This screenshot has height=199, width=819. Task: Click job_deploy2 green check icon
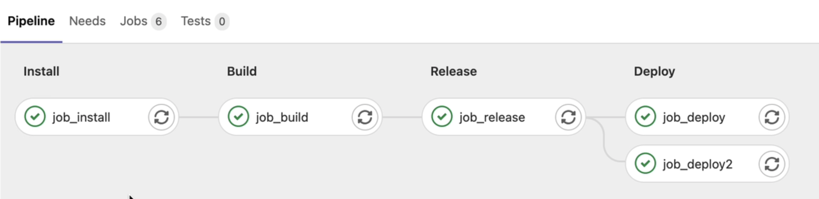click(x=645, y=163)
